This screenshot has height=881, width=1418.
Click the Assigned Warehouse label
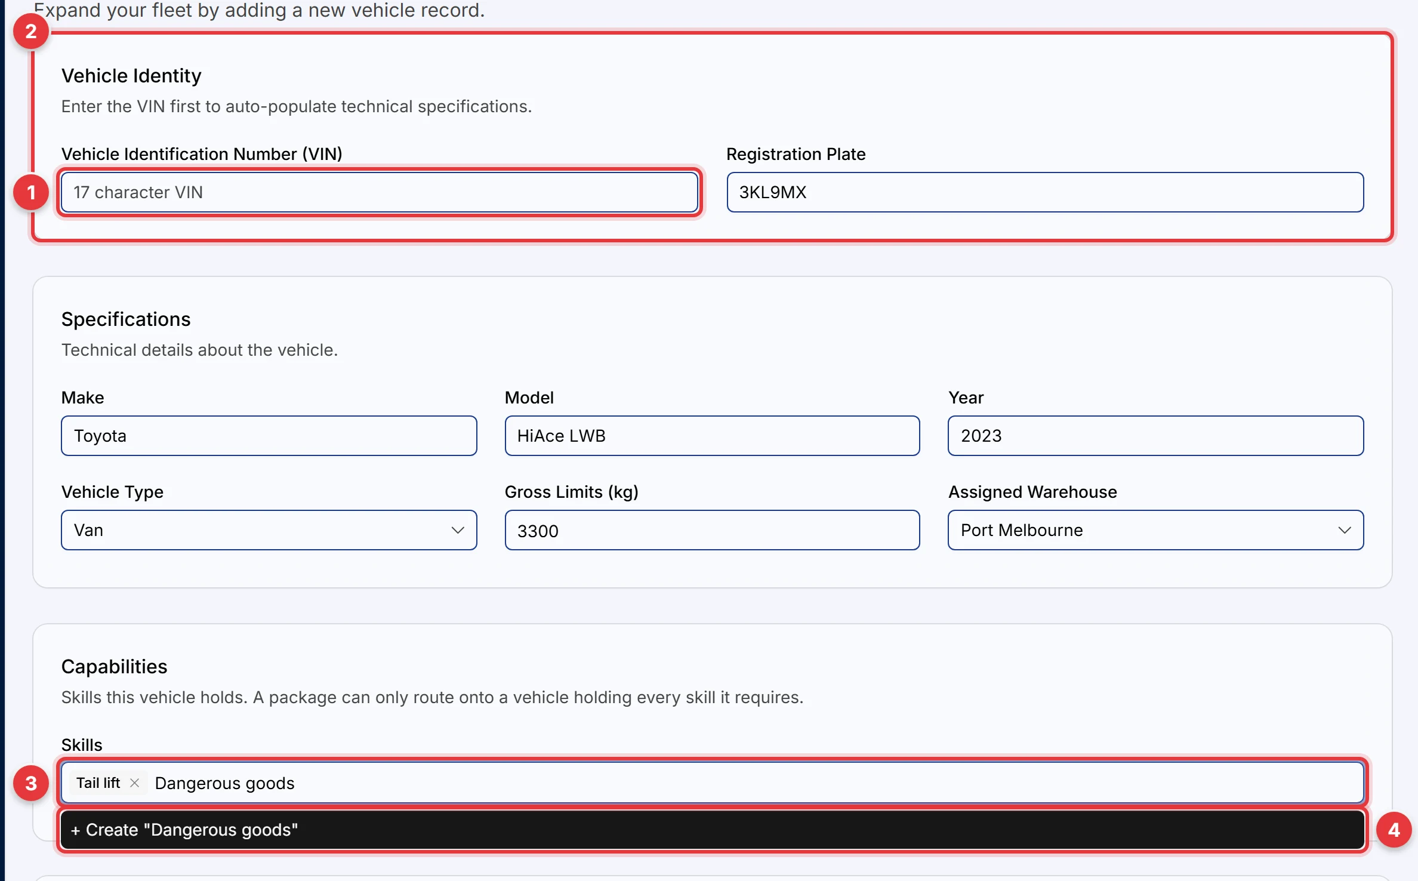point(1032,492)
